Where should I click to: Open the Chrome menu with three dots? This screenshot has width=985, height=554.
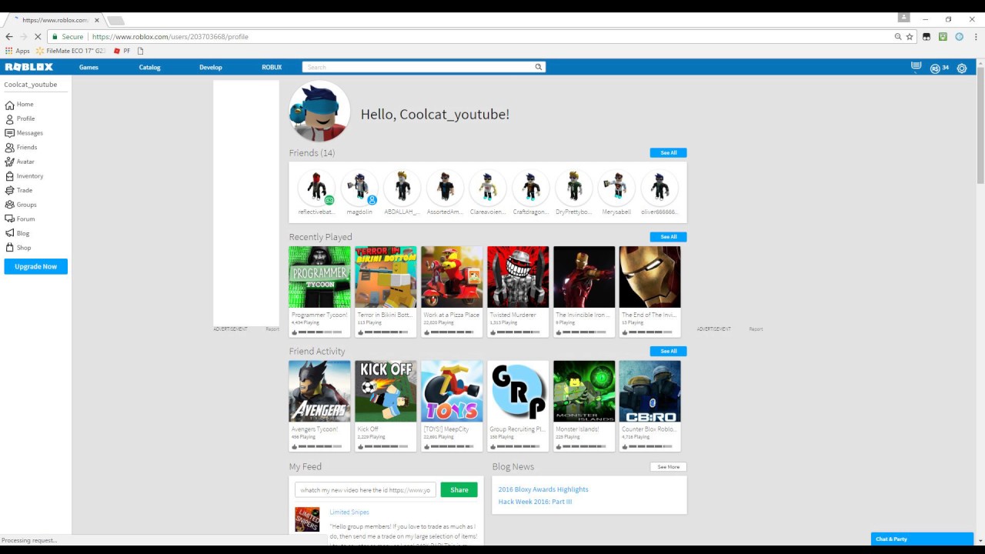pyautogui.click(x=975, y=36)
